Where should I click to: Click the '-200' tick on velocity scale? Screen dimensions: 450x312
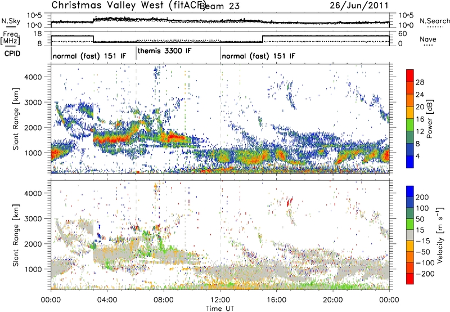pyautogui.click(x=424, y=274)
